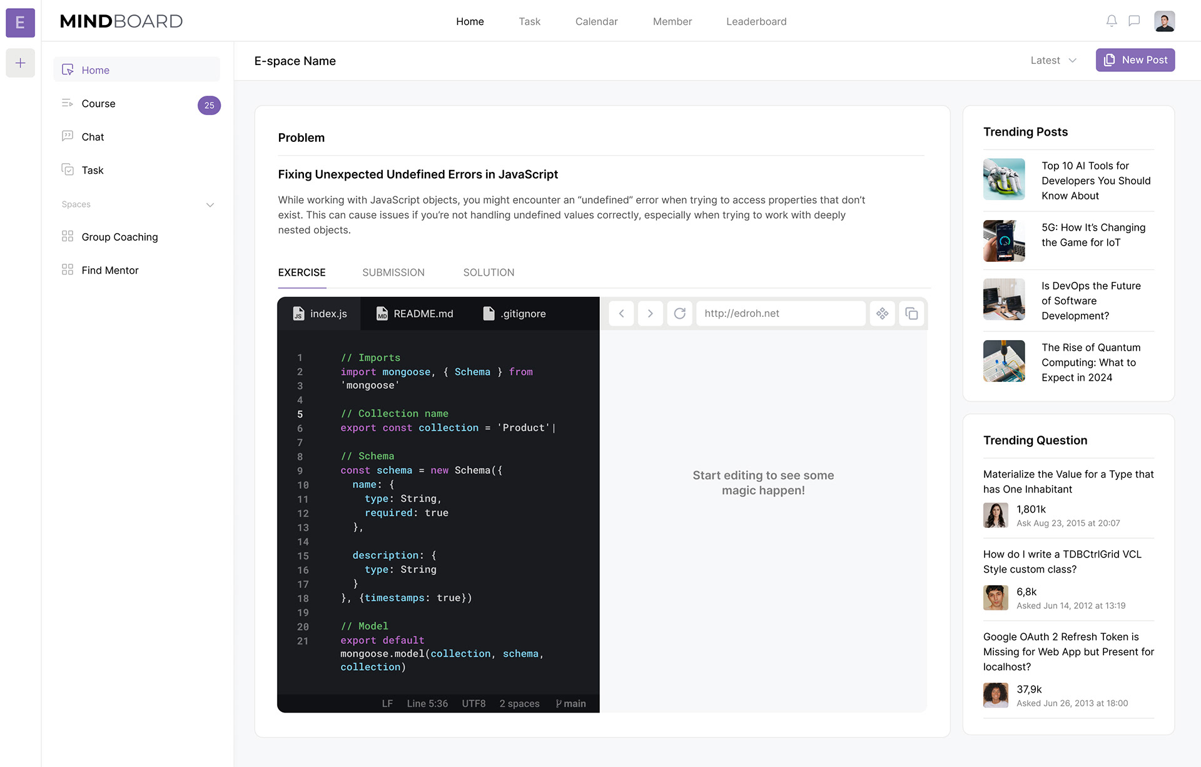This screenshot has height=767, width=1201.
Task: Click the Find Mentor grid icon
Action: [68, 269]
